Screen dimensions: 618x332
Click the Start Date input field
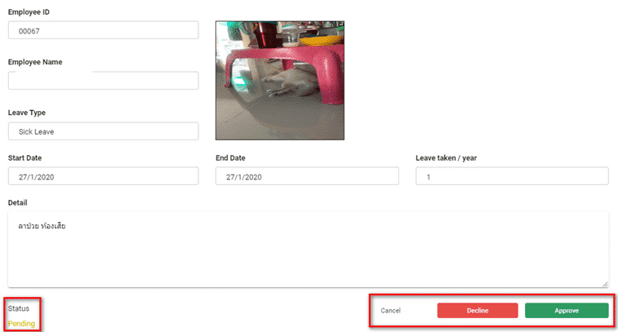pos(103,176)
